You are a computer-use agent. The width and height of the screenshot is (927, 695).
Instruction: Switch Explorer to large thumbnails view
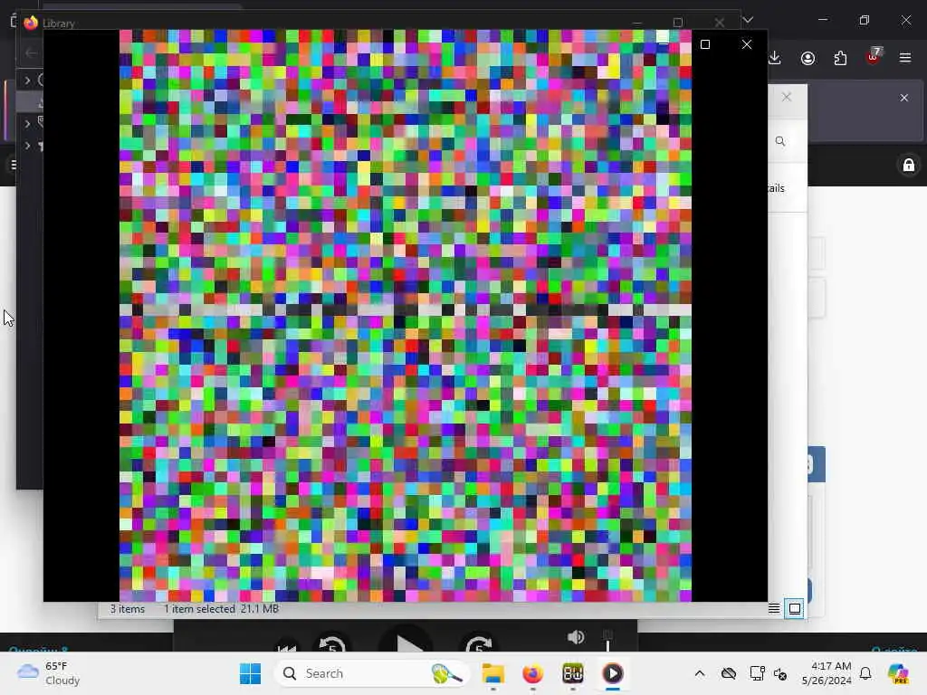point(795,608)
